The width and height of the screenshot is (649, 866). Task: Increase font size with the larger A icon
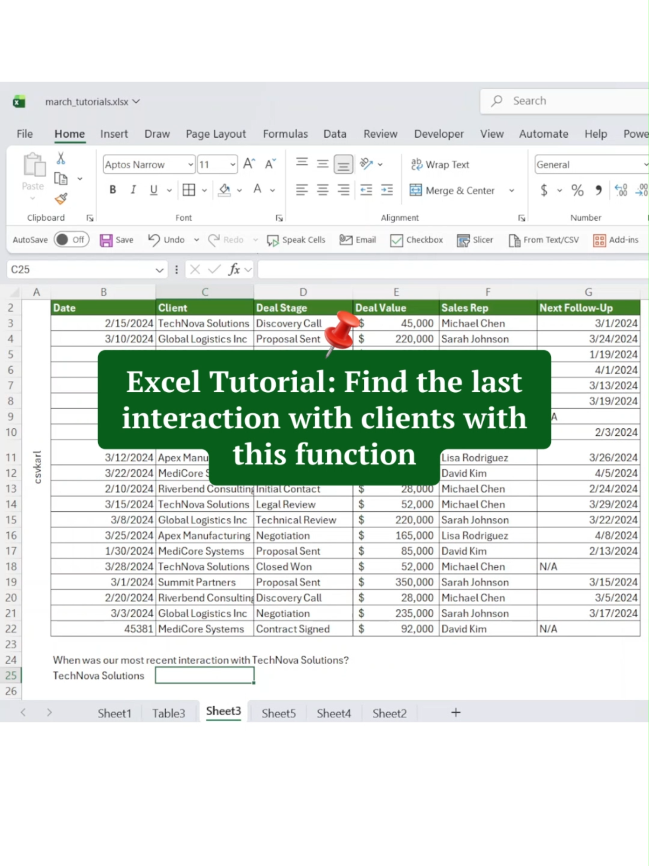point(249,164)
